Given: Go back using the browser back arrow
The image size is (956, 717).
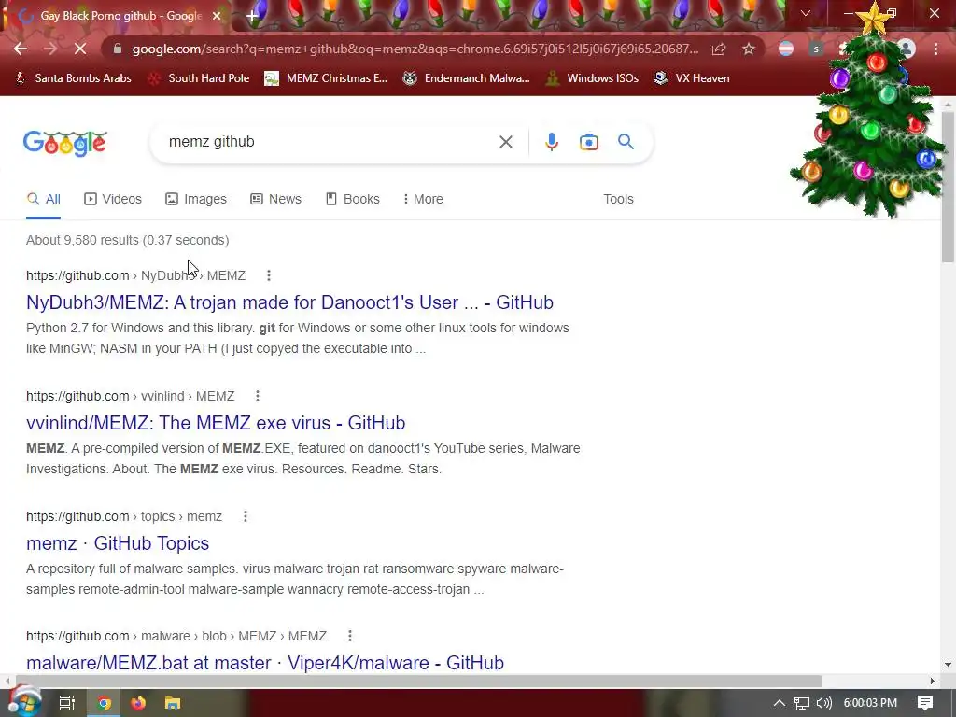Looking at the screenshot, I should [21, 49].
